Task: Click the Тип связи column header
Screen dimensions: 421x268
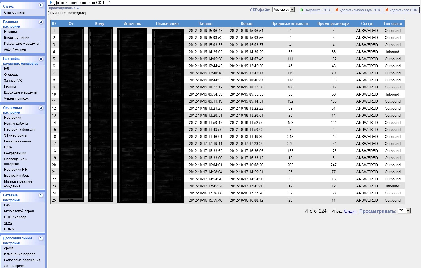Action: click(x=392, y=23)
